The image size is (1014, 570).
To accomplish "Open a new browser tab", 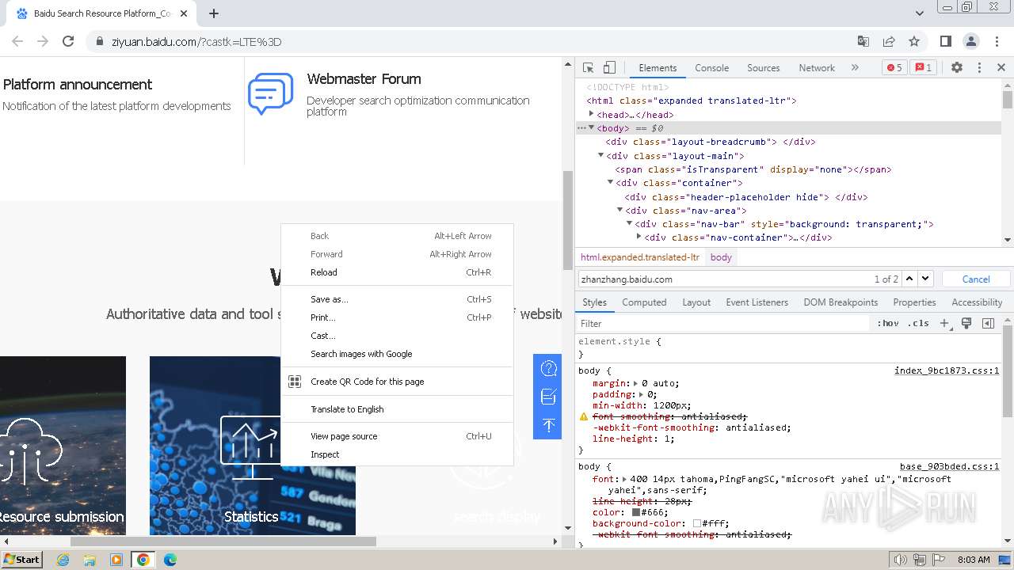I will [214, 13].
